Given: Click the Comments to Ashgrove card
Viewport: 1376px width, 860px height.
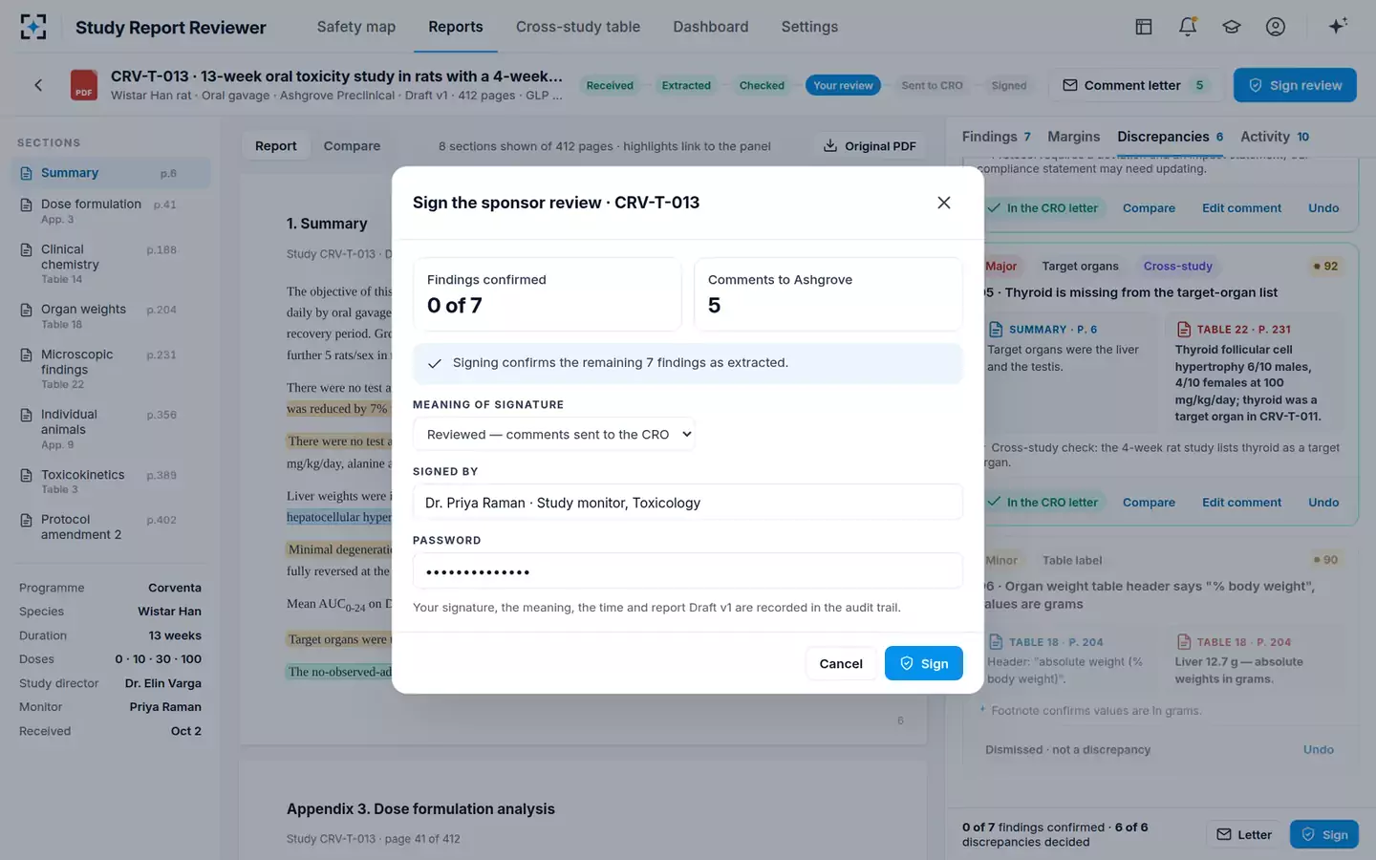Looking at the screenshot, I should (828, 294).
